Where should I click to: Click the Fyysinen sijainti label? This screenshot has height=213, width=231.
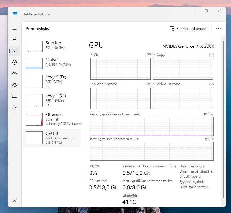pyautogui.click(x=192, y=182)
